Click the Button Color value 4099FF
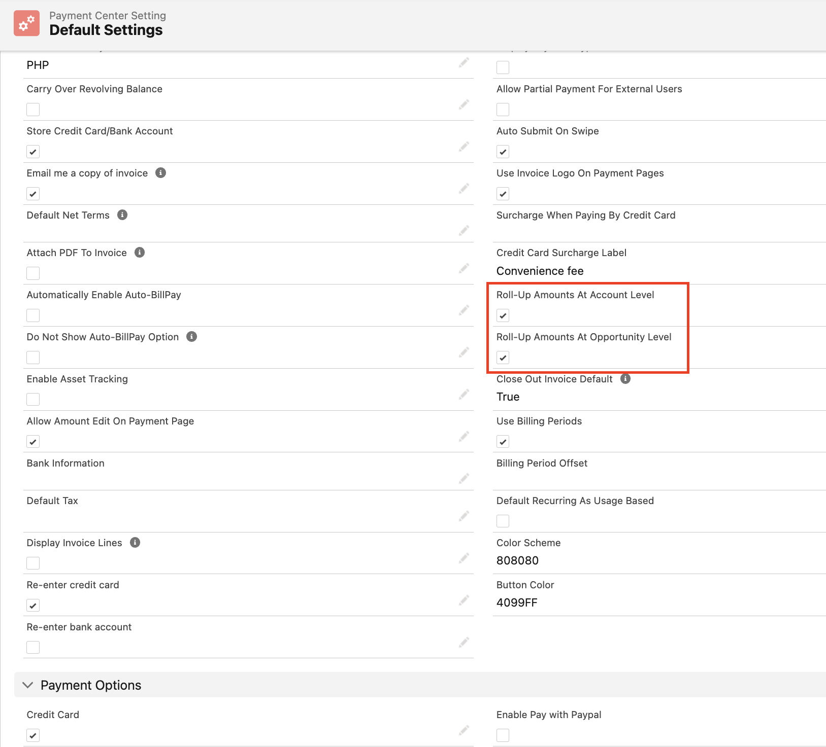The width and height of the screenshot is (826, 747). coord(517,602)
